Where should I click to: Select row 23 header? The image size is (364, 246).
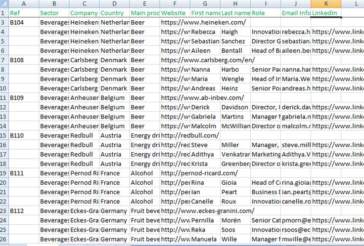(x=4, y=210)
